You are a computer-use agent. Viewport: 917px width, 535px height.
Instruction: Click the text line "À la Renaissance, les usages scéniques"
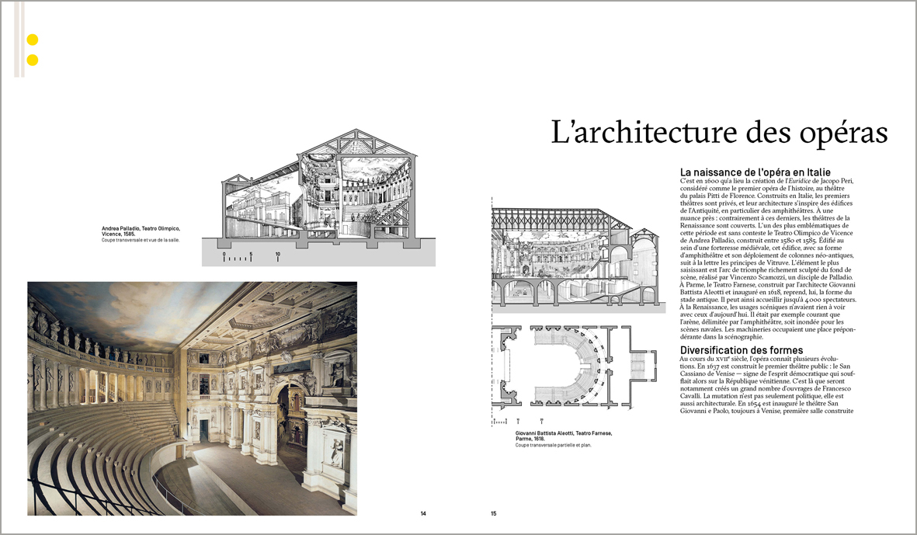pos(762,307)
